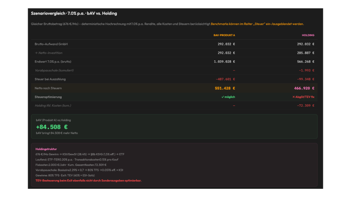Screen dimensions: 351x197
Task: Click the red -487.601 € tax value
Action: tap(225, 79)
